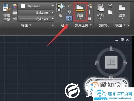Click 东 on the ViewCube compass
134x101 pixels.
125,63
